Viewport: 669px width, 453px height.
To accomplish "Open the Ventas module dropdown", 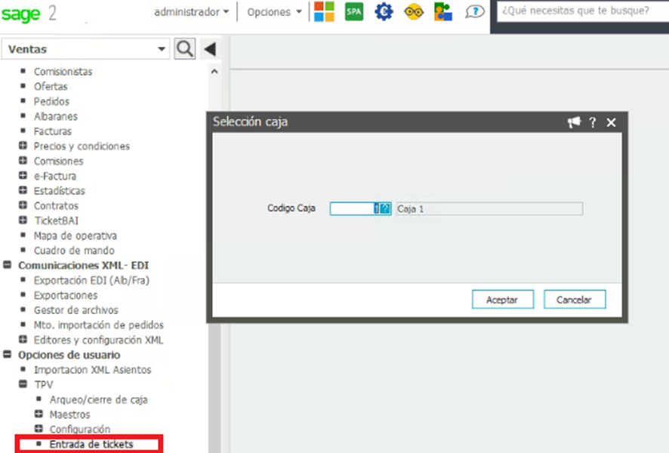I will coord(86,49).
